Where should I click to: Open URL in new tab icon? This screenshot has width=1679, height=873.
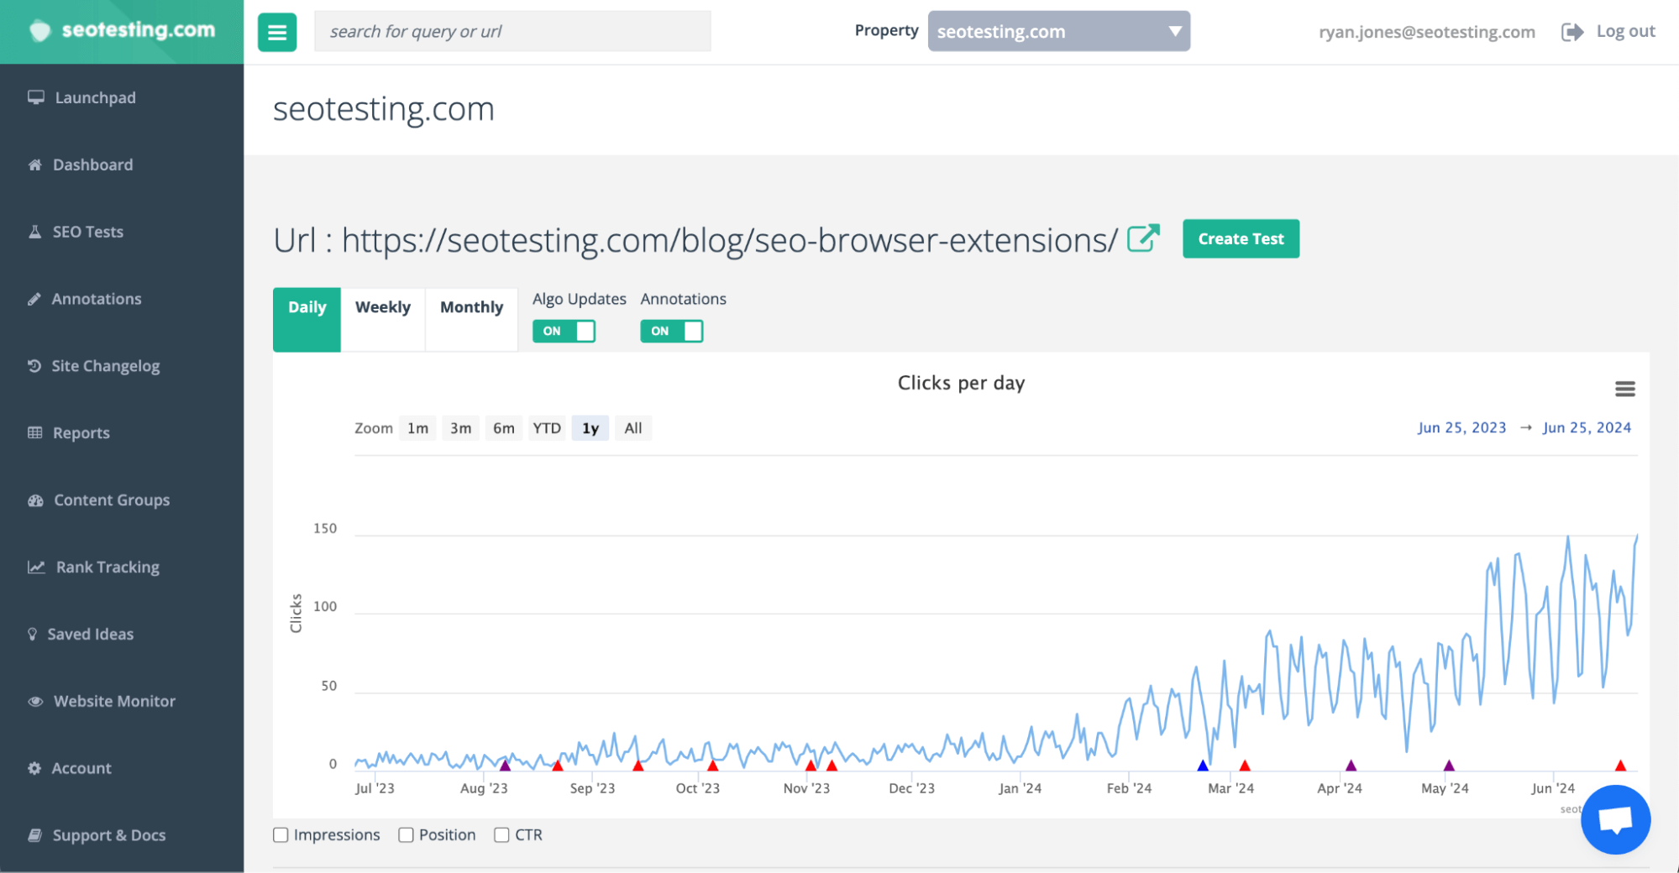(1143, 238)
